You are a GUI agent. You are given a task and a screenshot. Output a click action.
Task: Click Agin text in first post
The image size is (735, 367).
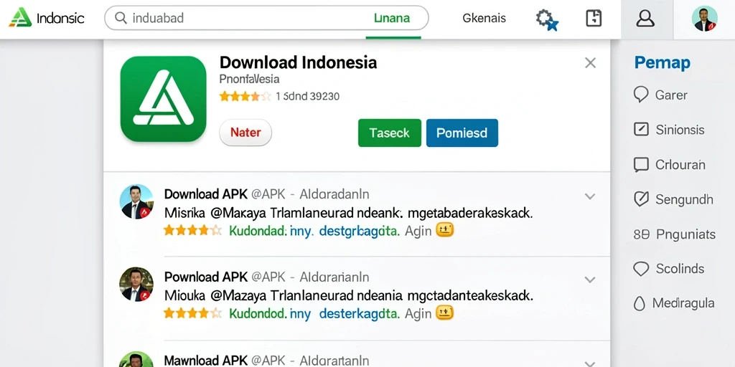click(x=418, y=231)
